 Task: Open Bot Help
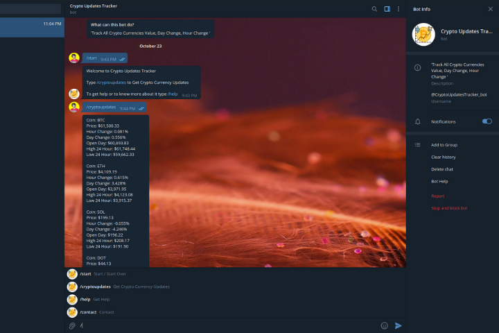[439, 181]
